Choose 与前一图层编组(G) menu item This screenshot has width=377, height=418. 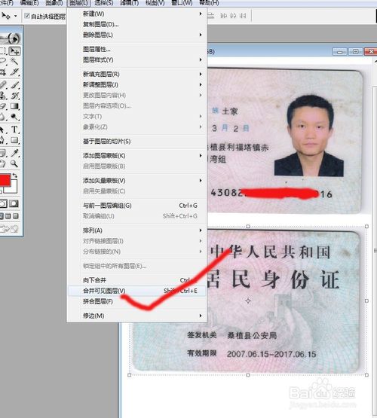(137, 206)
